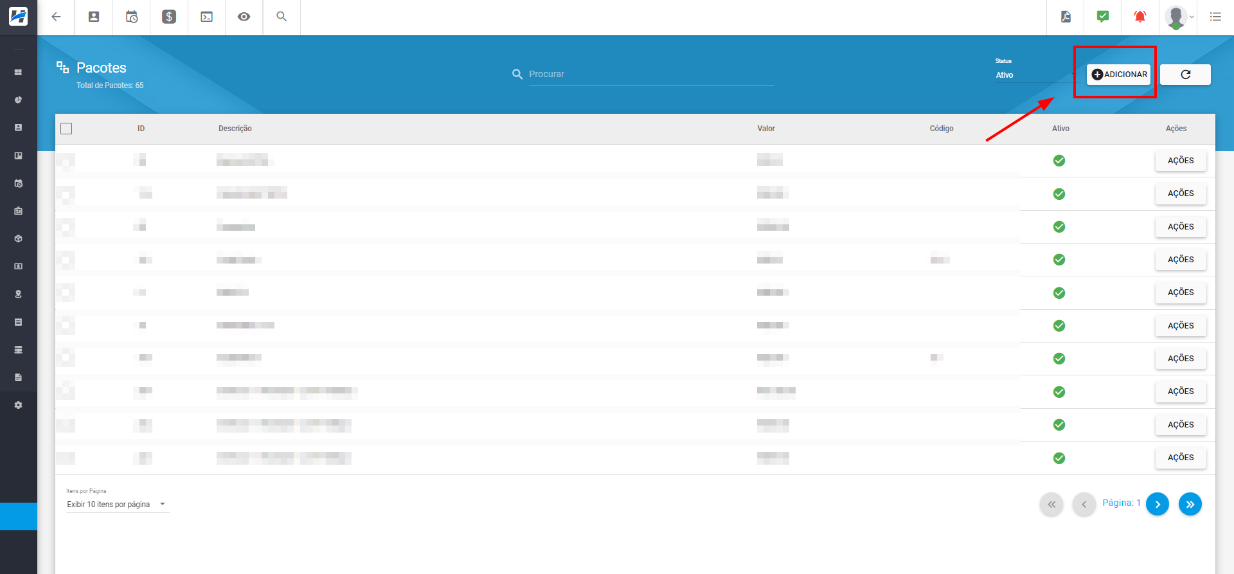
Task: Tick the select-all checkbox in table header
Action: (x=66, y=129)
